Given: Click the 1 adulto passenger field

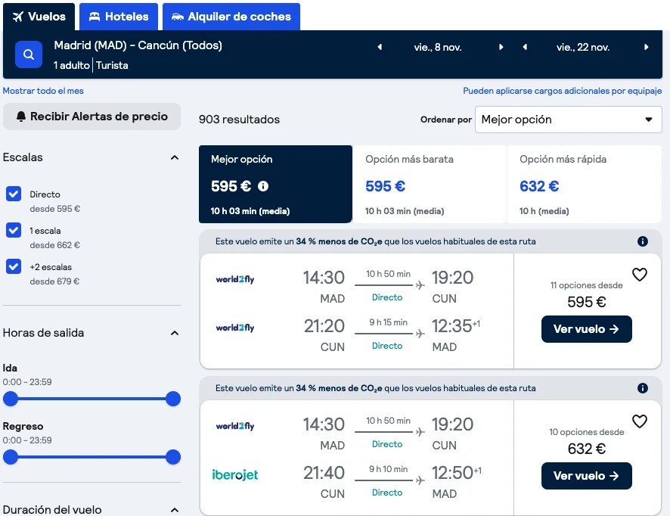Looking at the screenshot, I should [x=72, y=65].
